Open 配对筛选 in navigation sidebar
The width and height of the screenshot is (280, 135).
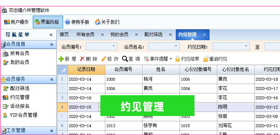16,88
